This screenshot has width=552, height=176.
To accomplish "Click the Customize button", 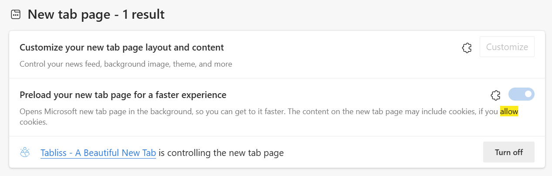I will tap(507, 47).
